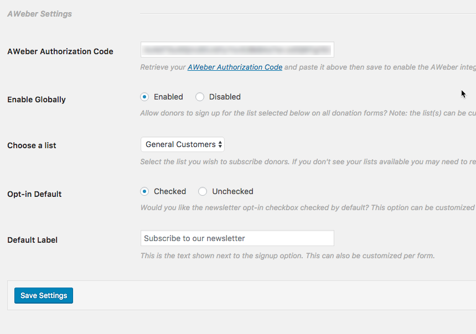The width and height of the screenshot is (476, 334).
Task: Click the Choose a list row label
Action: 32,145
